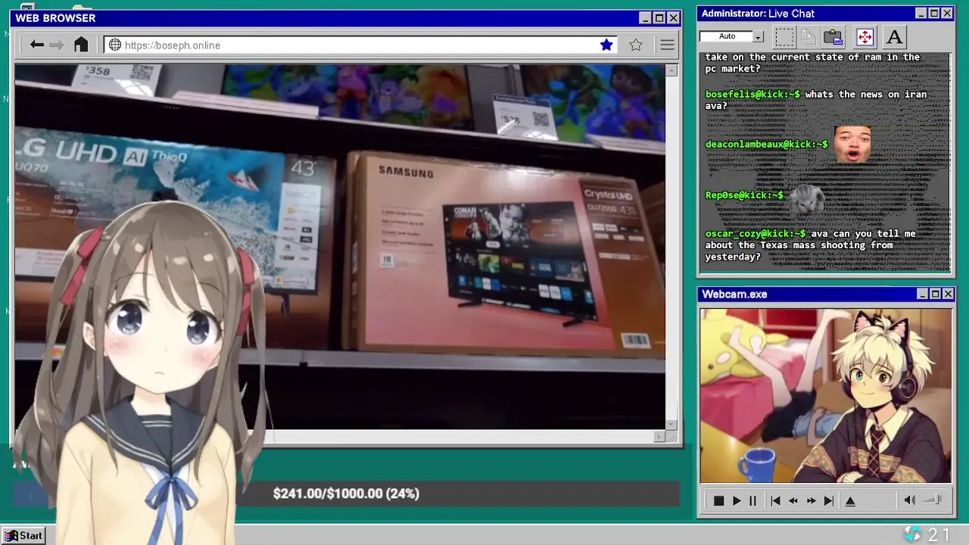This screenshot has width=969, height=545.
Task: Maximize the Webcam.exe window
Action: click(935, 294)
